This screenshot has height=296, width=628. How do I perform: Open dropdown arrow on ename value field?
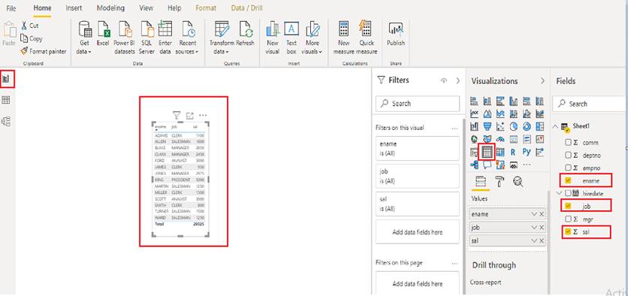534,214
